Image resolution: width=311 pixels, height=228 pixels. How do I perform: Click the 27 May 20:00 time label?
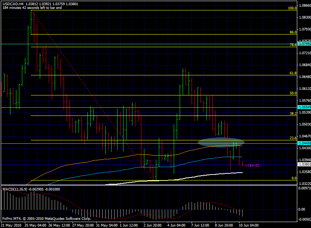pyautogui.click(x=83, y=225)
